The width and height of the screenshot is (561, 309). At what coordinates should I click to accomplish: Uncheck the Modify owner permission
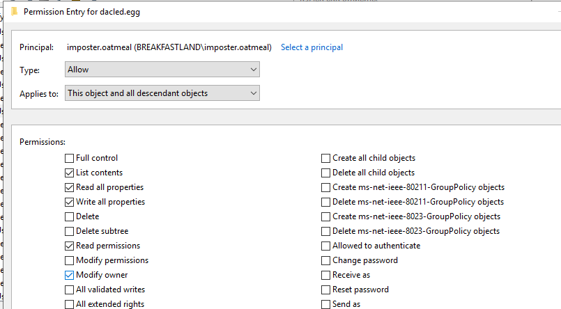pos(69,275)
